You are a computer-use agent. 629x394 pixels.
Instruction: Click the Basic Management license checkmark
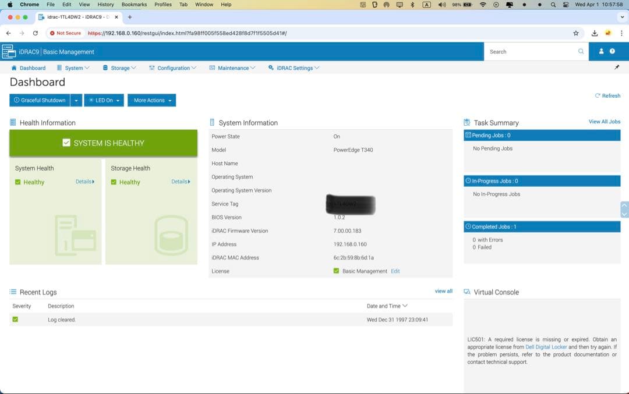[336, 271]
